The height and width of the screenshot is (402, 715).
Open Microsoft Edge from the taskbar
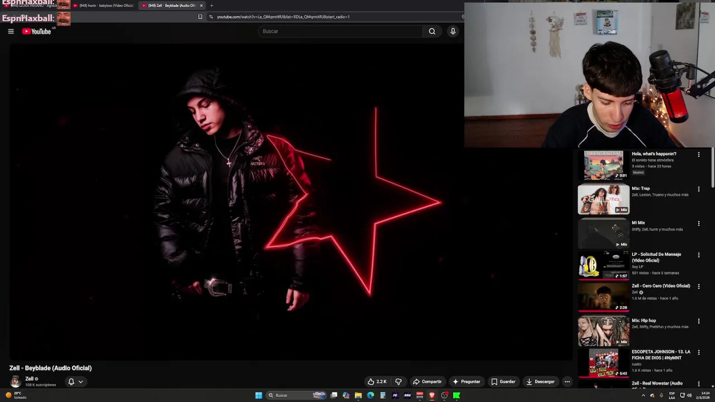[370, 395]
